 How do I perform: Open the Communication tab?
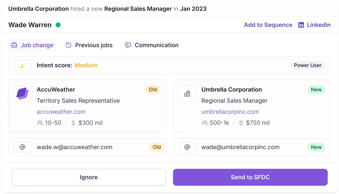click(152, 45)
